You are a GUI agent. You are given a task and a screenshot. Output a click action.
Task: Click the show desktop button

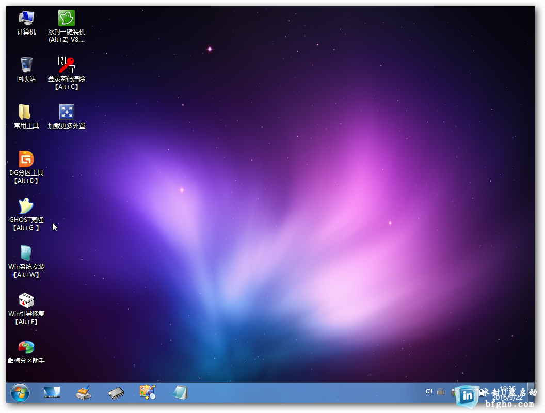[x=531, y=393]
